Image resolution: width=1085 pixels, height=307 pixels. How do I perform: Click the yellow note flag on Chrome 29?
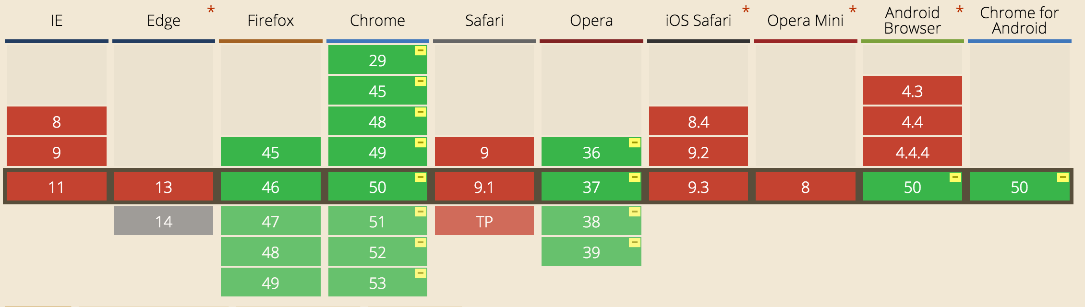click(420, 51)
